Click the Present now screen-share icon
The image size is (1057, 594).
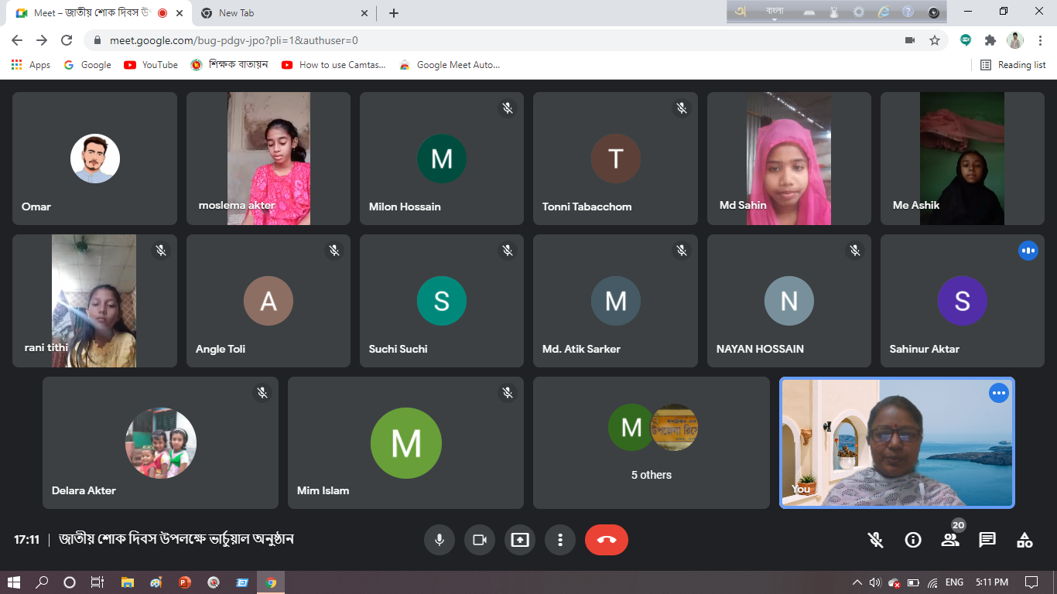520,540
